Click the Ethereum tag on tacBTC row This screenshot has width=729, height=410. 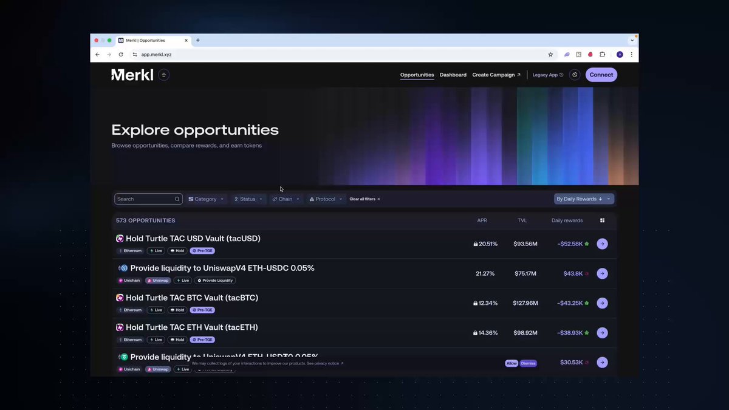point(130,310)
